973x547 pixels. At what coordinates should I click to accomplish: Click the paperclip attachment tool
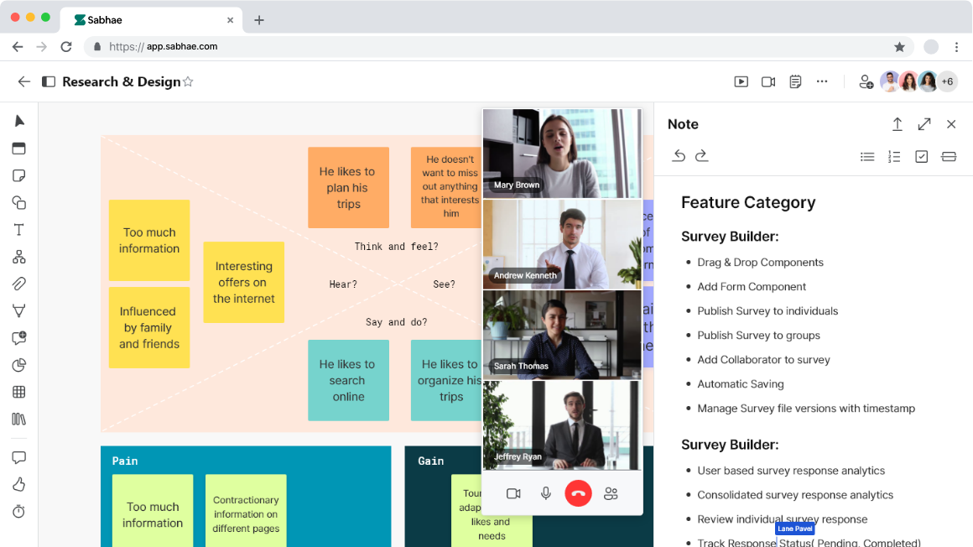pos(19,284)
